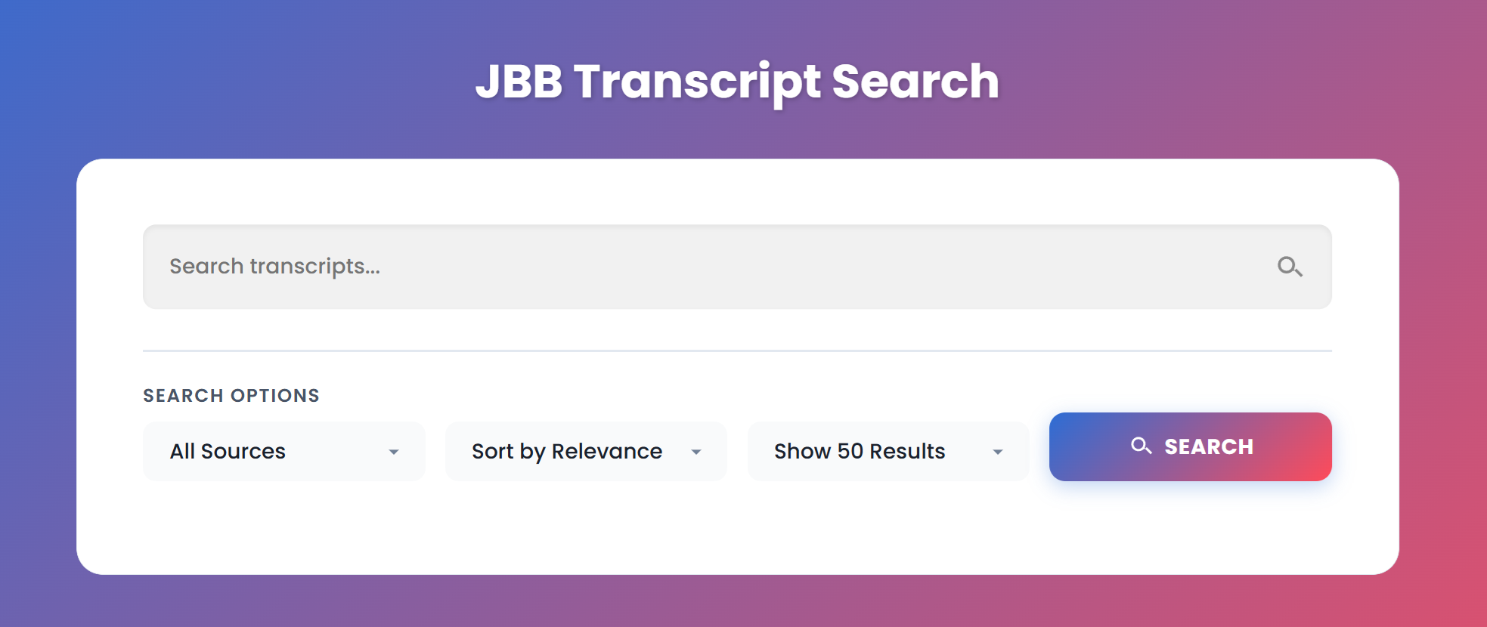Image resolution: width=1487 pixels, height=627 pixels.
Task: Choose the Sort by Relevance text
Action: (x=567, y=451)
